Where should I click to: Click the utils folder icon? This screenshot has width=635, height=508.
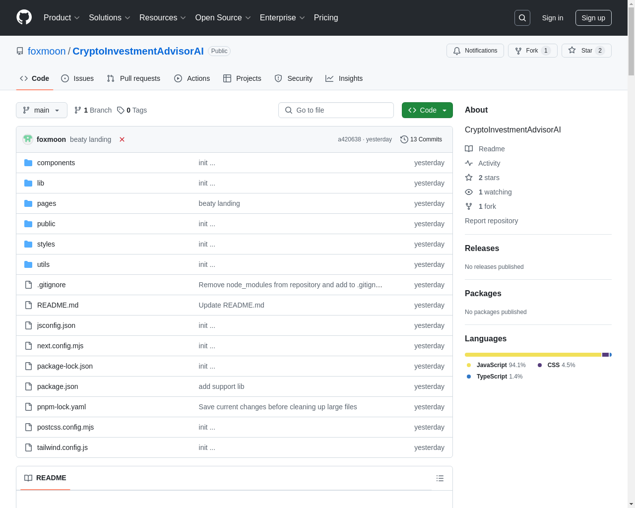pos(28,264)
